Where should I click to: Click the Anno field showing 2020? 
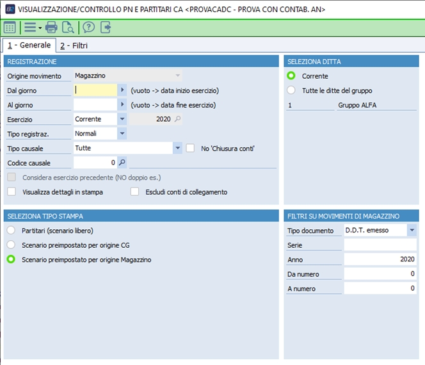point(380,259)
